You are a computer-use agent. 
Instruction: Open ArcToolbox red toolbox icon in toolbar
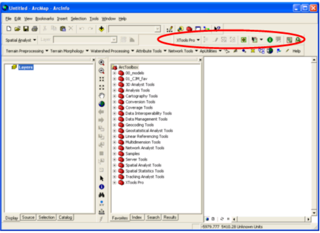tap(189, 29)
